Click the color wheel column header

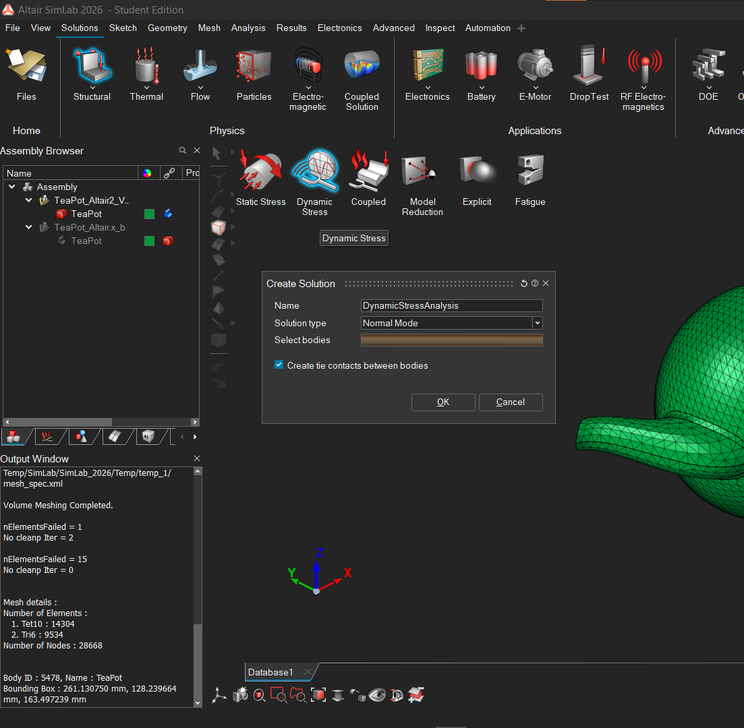[x=147, y=173]
